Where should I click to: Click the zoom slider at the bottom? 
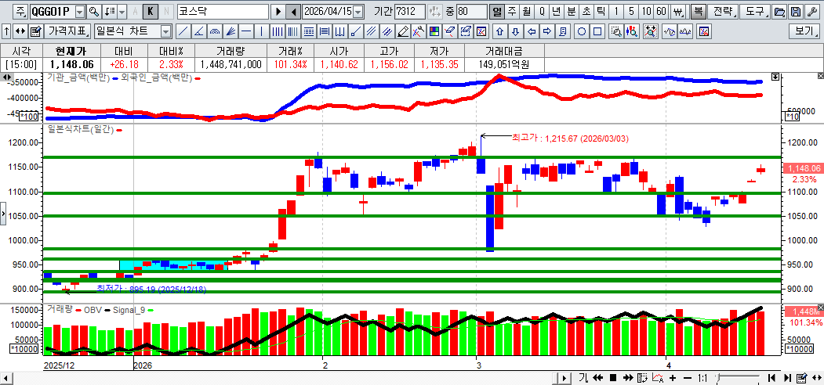pyautogui.click(x=737, y=378)
